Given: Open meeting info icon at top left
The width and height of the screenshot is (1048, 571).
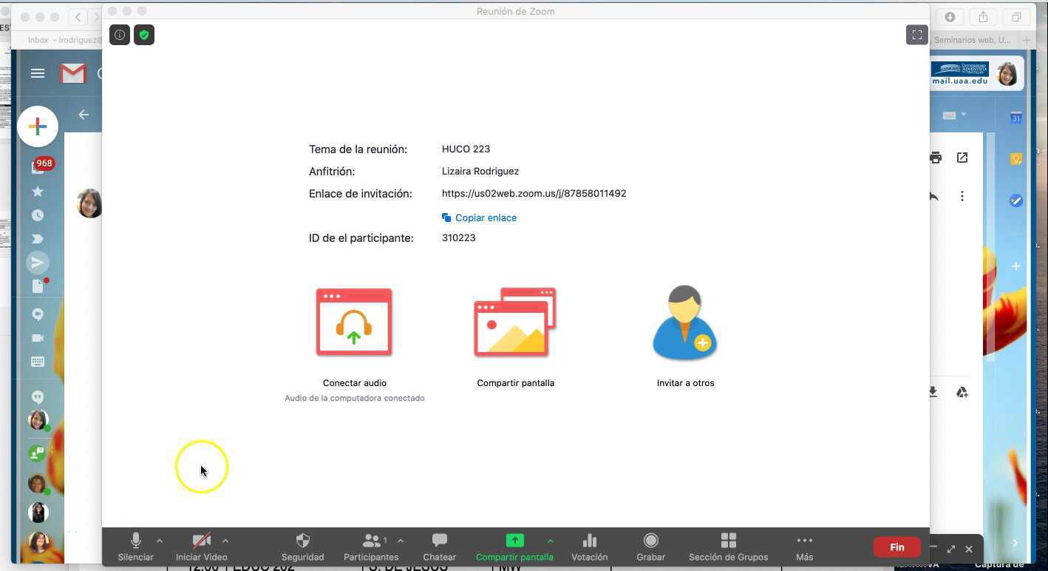Looking at the screenshot, I should point(120,35).
